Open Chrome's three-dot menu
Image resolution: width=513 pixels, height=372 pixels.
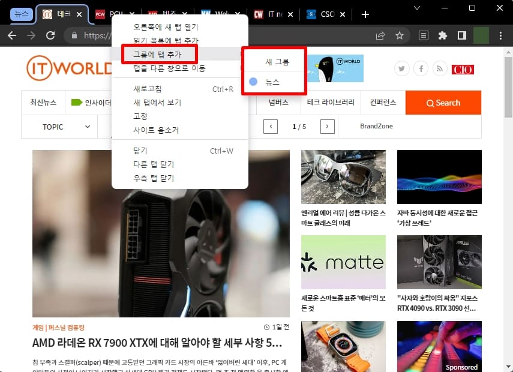coord(500,35)
